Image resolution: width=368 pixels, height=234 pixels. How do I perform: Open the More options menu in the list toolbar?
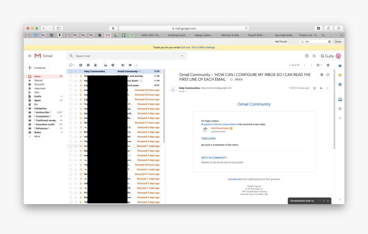coord(137,65)
